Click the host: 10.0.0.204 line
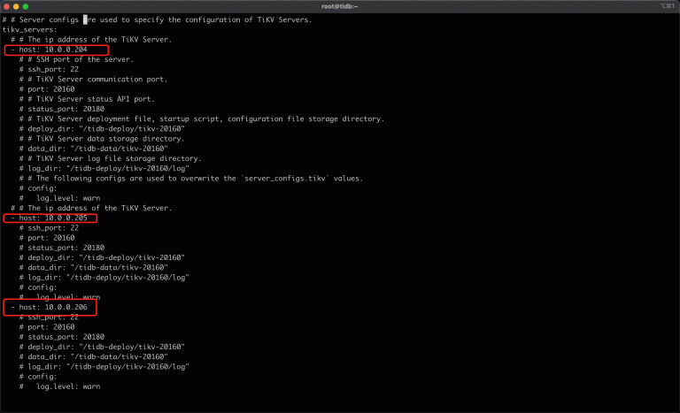Viewport: 680px width, 413px height. click(49, 50)
